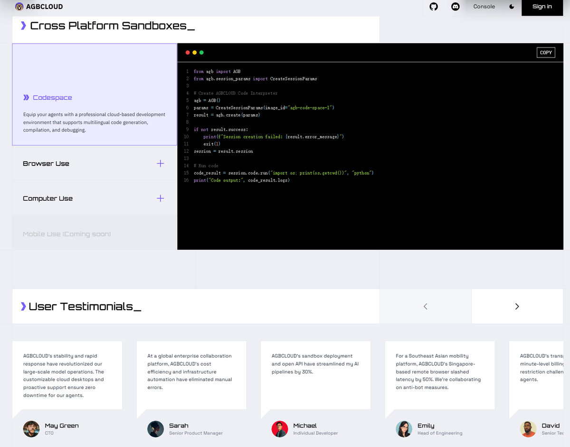Click the User Testimonials heading
The image size is (570, 447).
click(x=85, y=306)
